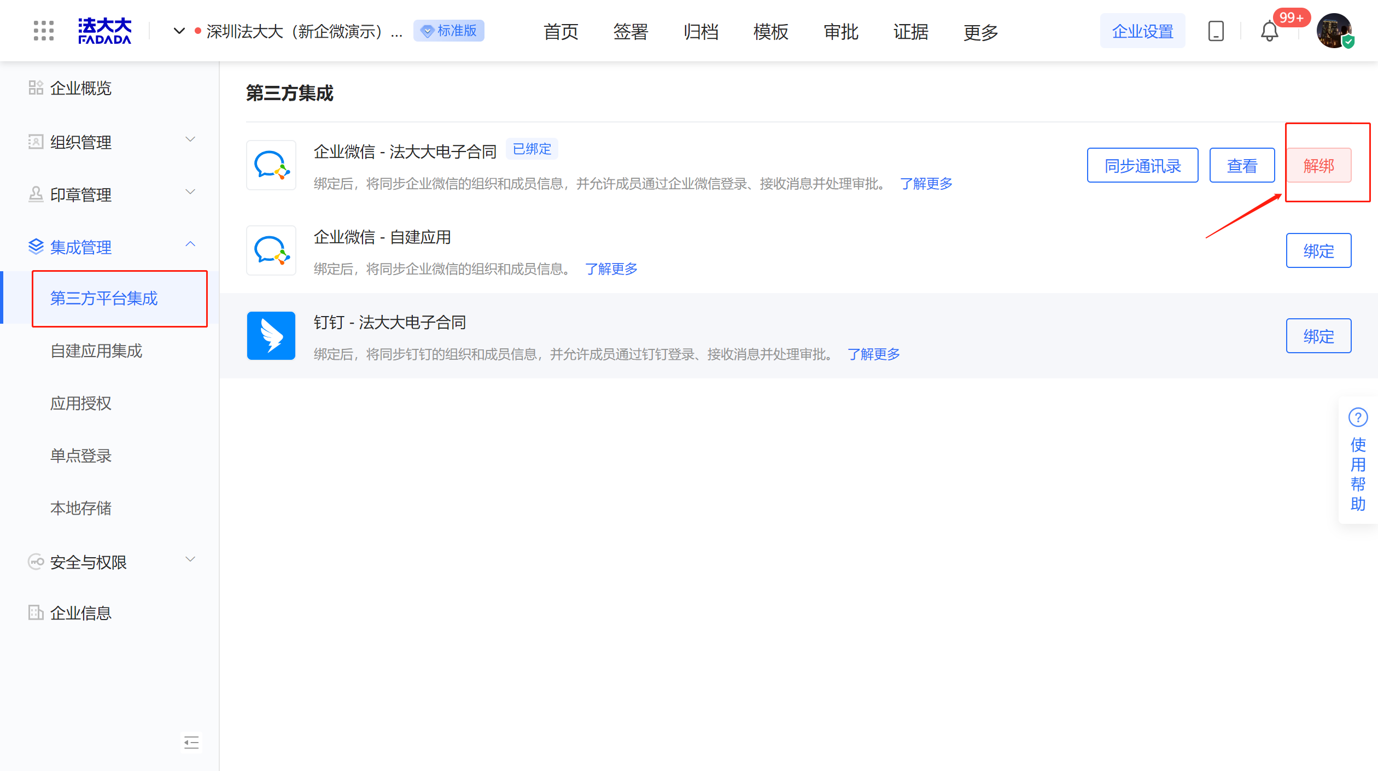Click the 标准版 edition badge
The image size is (1378, 771).
(449, 31)
